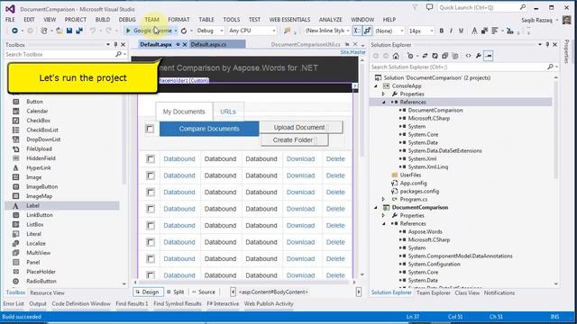Click the URLs tab in the page designer
The width and height of the screenshot is (577, 324).
pos(228,112)
